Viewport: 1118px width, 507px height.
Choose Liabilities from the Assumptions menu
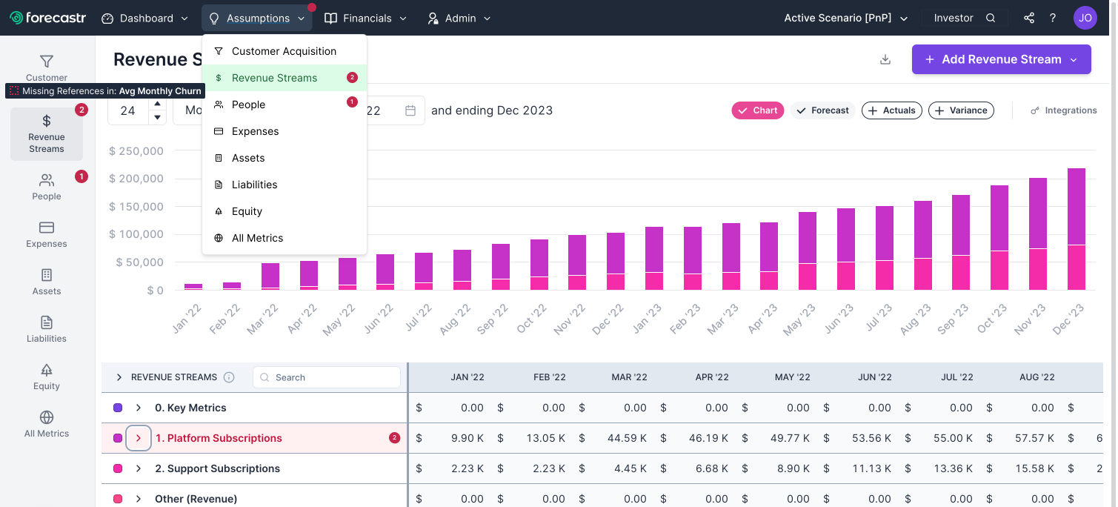pos(285,185)
